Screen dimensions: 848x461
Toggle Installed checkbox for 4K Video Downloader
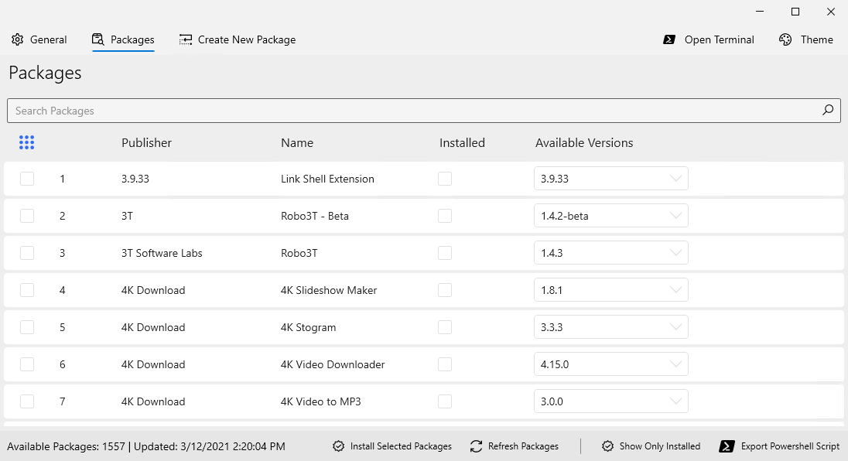(x=445, y=364)
